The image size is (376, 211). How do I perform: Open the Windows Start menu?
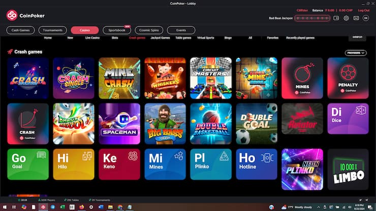5,207
